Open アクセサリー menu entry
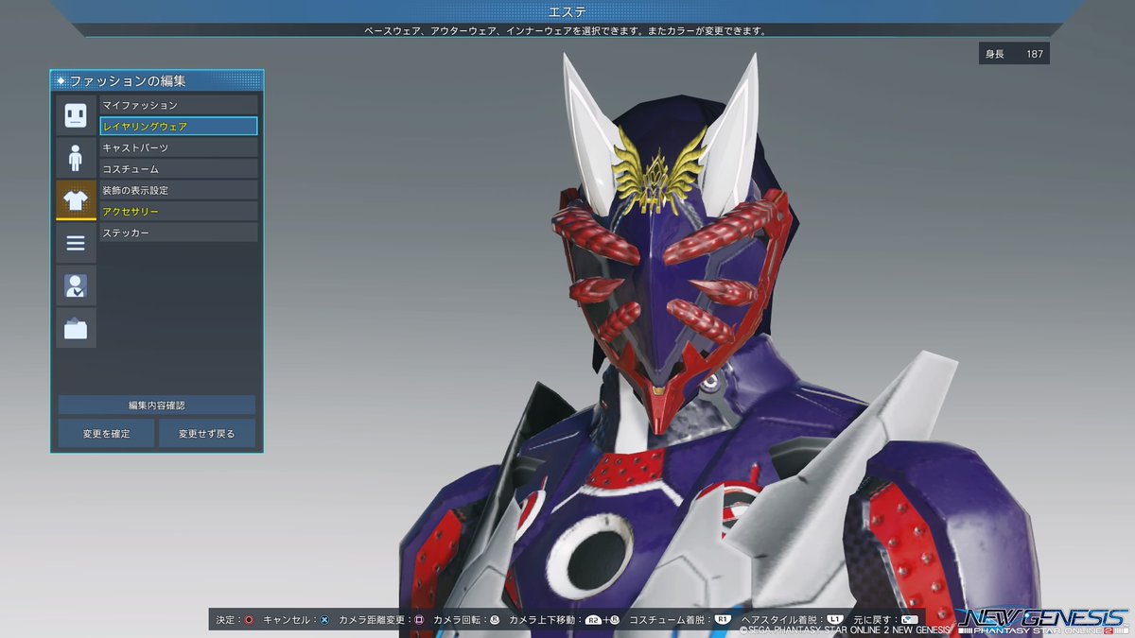 (179, 211)
